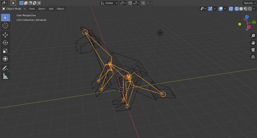This screenshot has width=257, height=138.
Task: Set selection mode to extend selection
Action: pos(26,3)
